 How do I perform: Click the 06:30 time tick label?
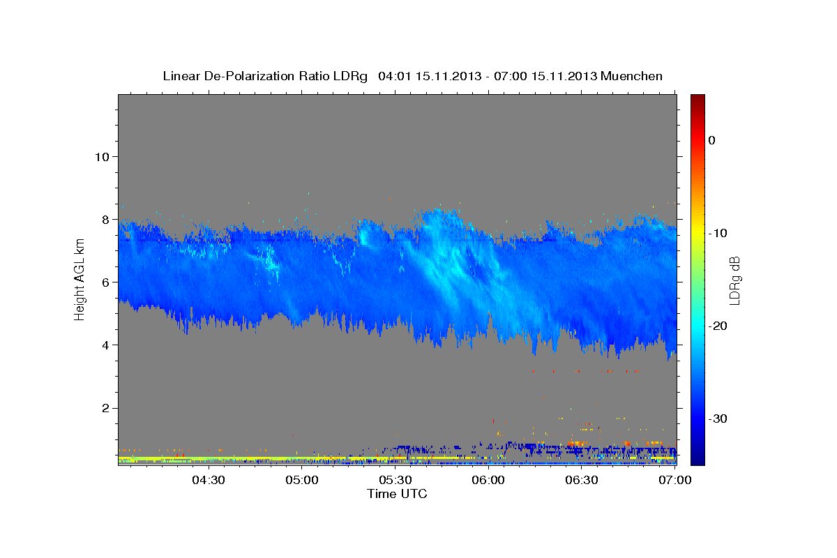pyautogui.click(x=582, y=480)
